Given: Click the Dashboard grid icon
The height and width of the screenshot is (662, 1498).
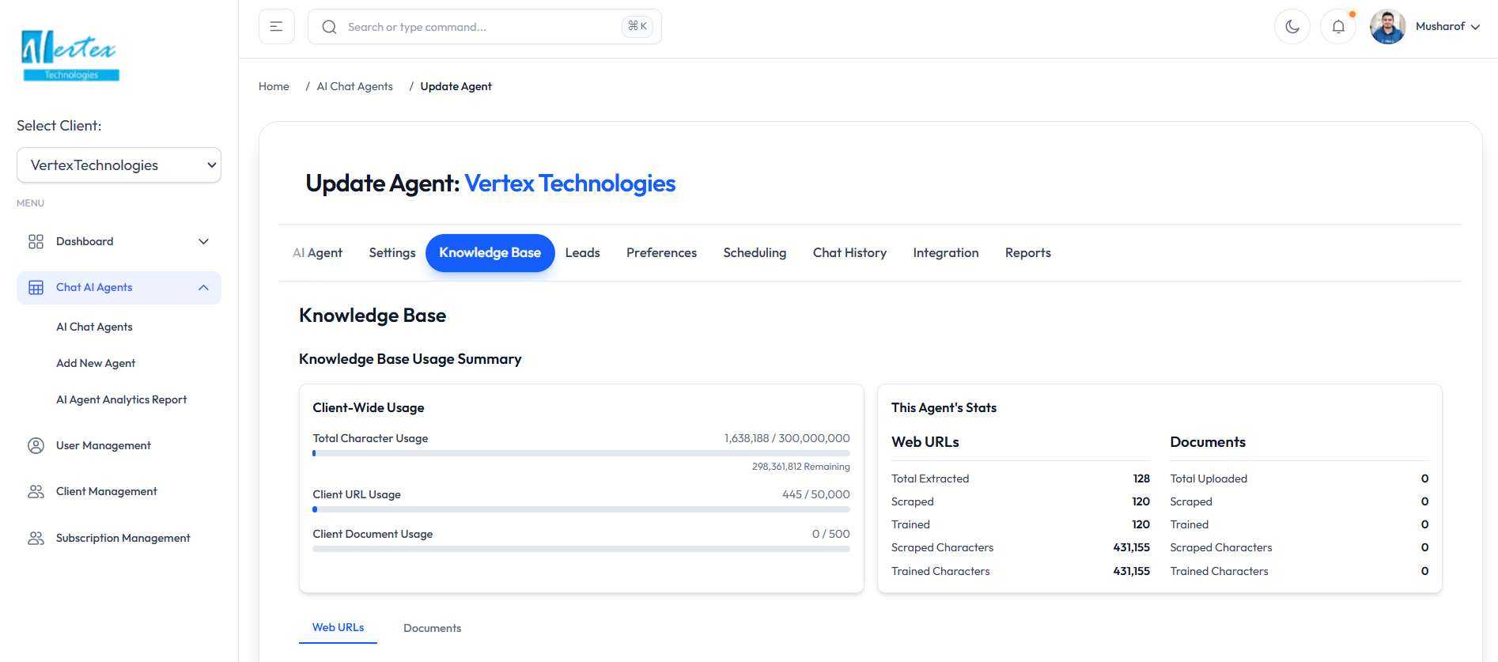Looking at the screenshot, I should [x=36, y=241].
